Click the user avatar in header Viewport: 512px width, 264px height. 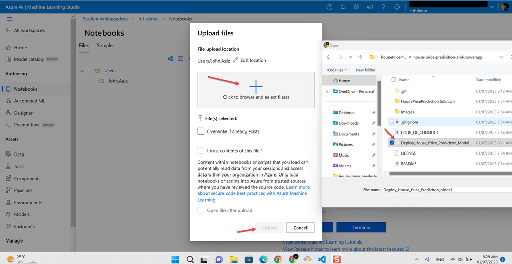[505, 7]
